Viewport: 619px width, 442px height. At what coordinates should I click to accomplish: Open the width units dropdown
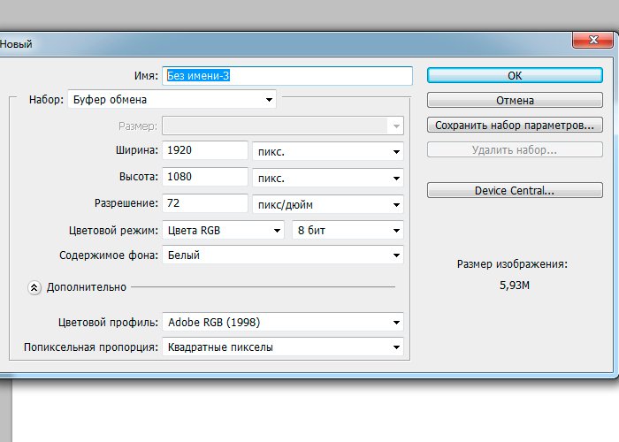tap(327, 151)
